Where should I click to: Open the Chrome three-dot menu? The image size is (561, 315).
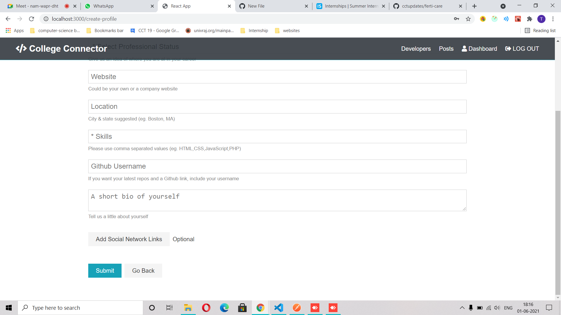(553, 19)
